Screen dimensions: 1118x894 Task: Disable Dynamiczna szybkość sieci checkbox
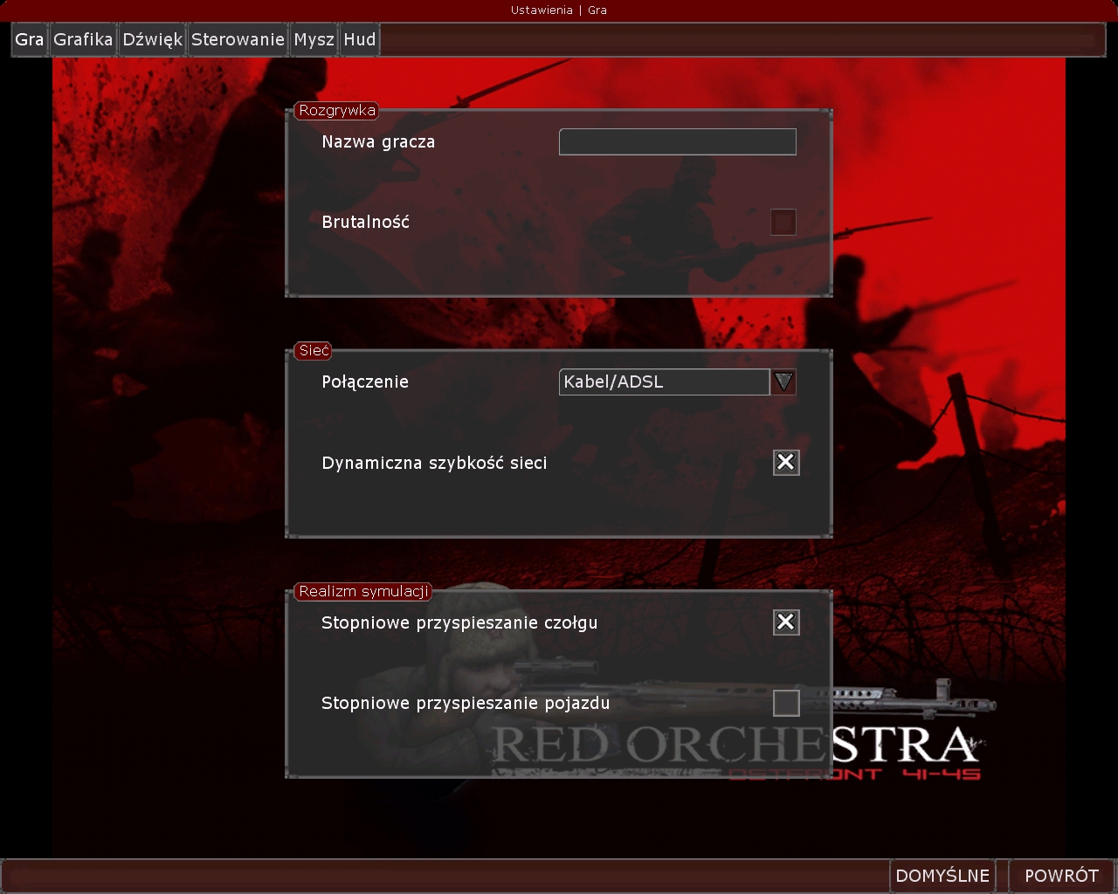(x=786, y=463)
